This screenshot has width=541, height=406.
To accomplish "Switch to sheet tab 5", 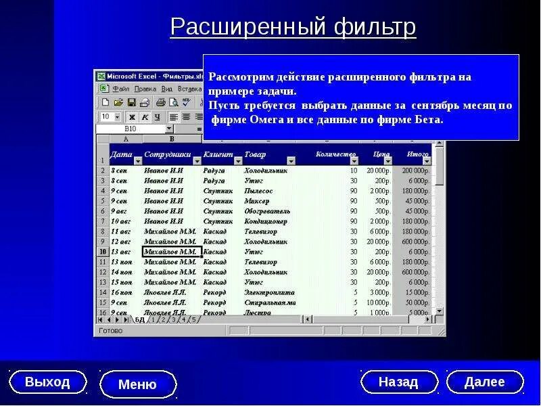I will pos(194,319).
